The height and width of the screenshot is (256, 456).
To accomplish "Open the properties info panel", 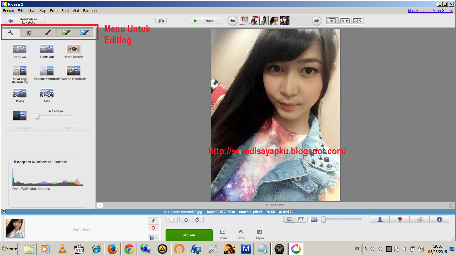I will coord(439,219).
